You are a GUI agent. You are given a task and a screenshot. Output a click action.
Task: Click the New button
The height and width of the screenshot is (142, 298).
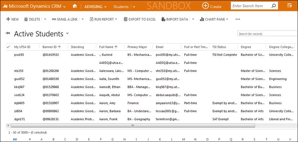click(x=13, y=19)
